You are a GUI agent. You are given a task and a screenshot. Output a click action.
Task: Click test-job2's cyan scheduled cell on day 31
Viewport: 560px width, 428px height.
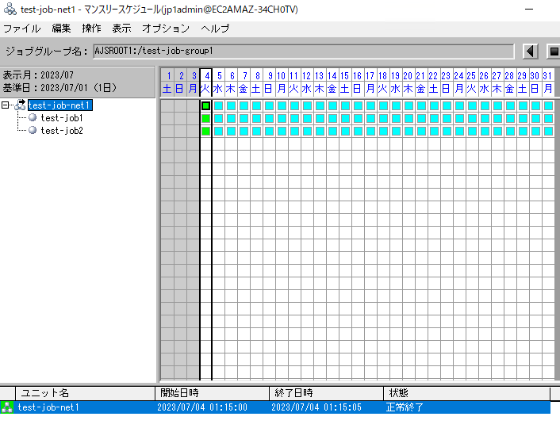(x=547, y=132)
